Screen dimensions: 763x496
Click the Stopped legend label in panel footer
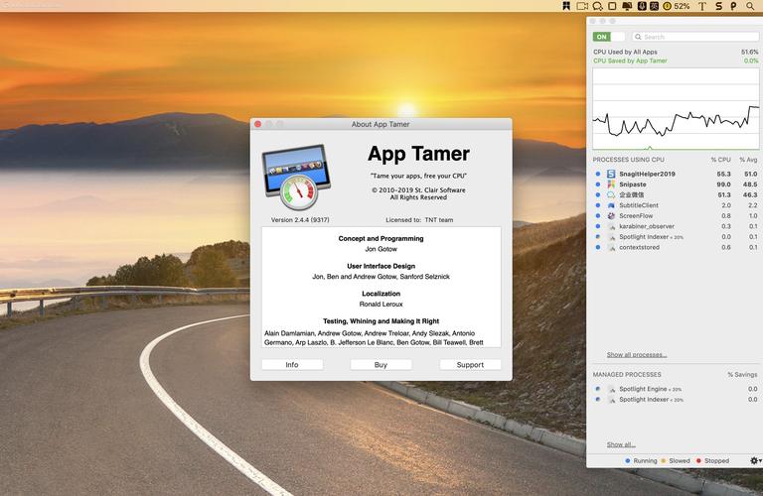tap(716, 460)
